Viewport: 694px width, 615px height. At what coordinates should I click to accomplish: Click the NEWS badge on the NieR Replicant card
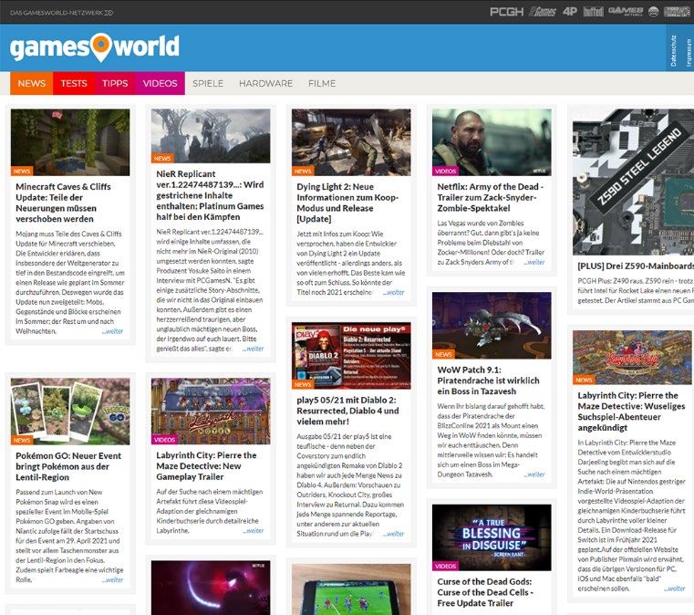[162, 158]
